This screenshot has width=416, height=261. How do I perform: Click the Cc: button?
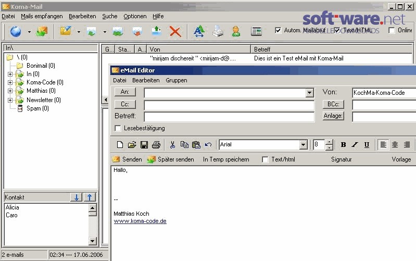(x=125, y=104)
